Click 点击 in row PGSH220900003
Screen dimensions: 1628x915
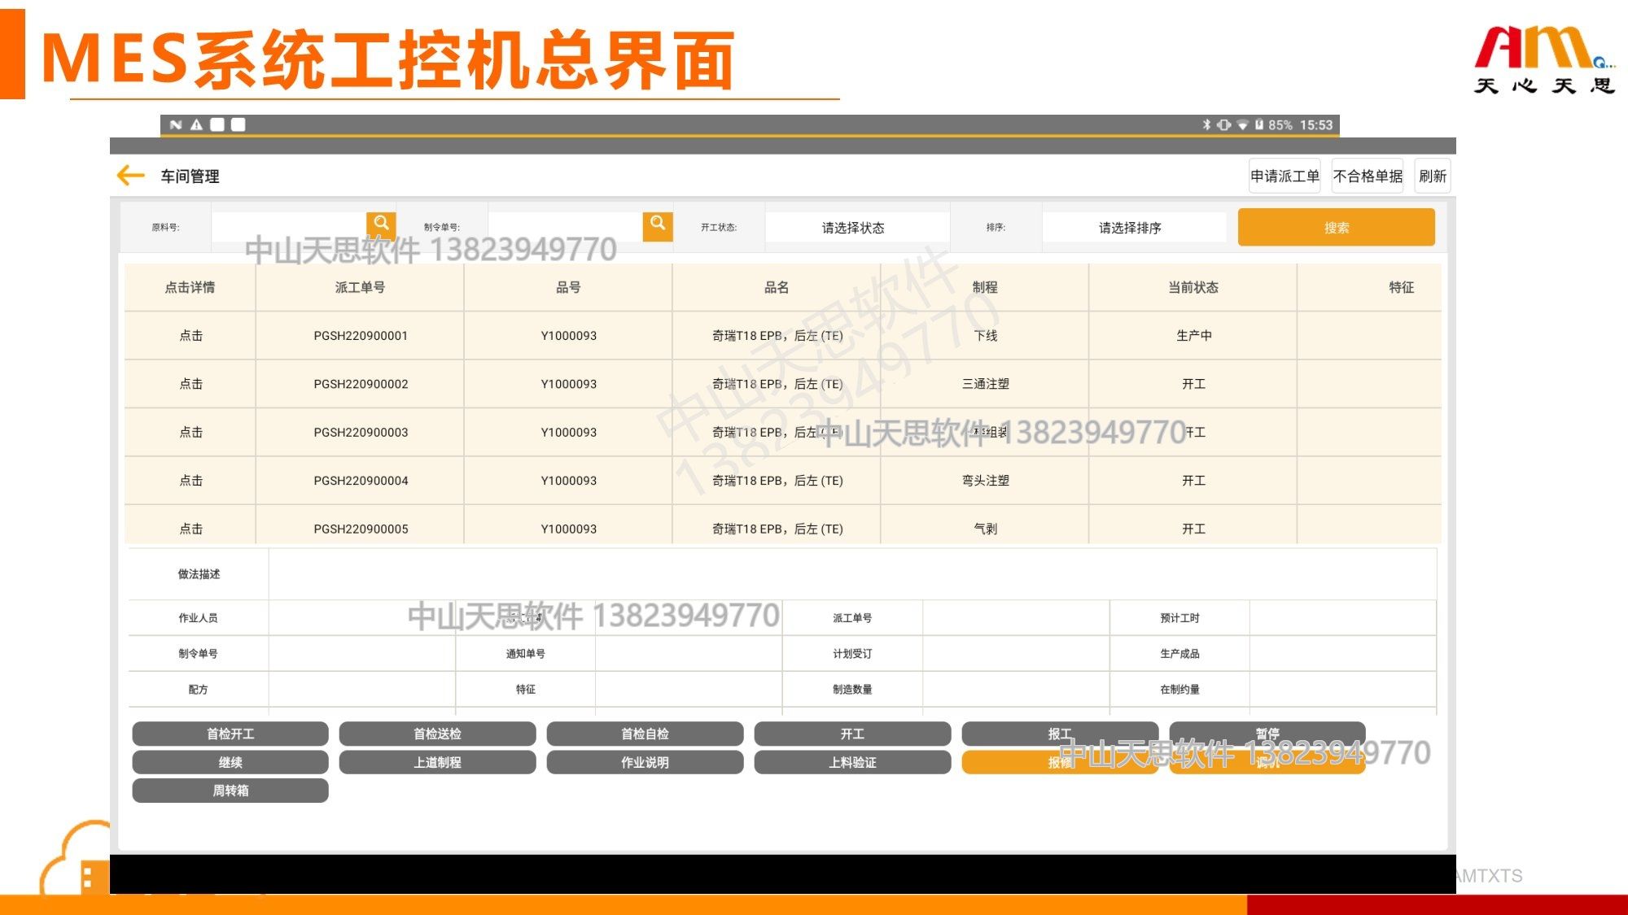[190, 432]
